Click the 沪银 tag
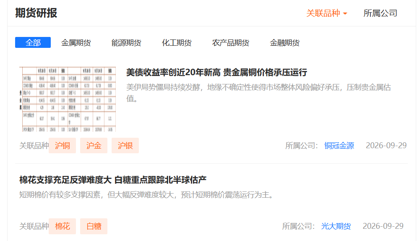Screen dimensions: 417x241 coord(125,146)
